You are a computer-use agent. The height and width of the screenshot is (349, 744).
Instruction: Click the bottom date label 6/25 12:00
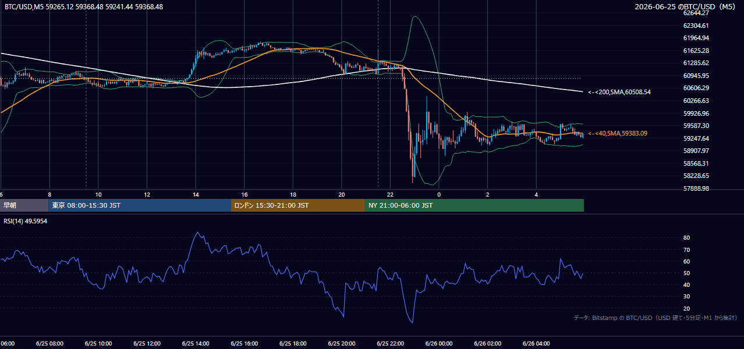147,343
